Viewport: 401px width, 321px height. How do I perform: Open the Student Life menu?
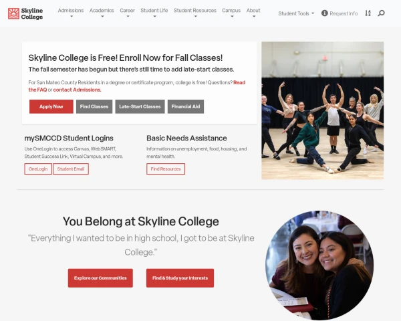[154, 13]
